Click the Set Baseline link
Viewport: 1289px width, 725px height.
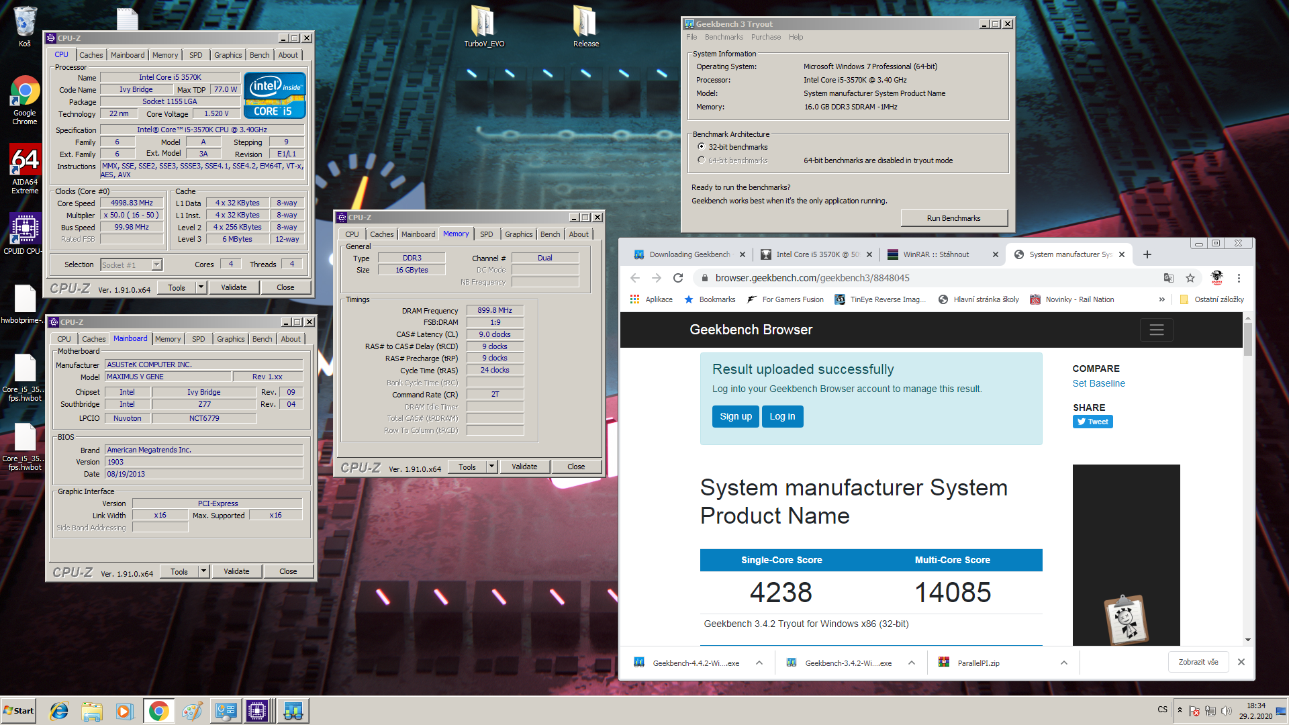tap(1098, 383)
